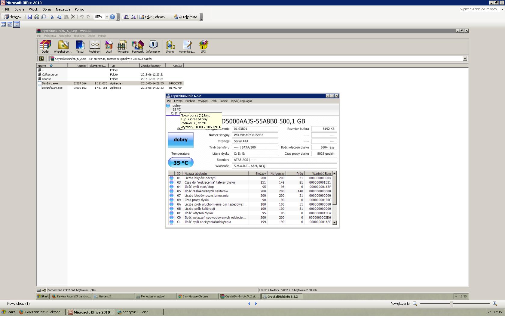The image size is (505, 334).
Task: Open the Pomoc menu of Picture Manager
Action: [x=80, y=9]
